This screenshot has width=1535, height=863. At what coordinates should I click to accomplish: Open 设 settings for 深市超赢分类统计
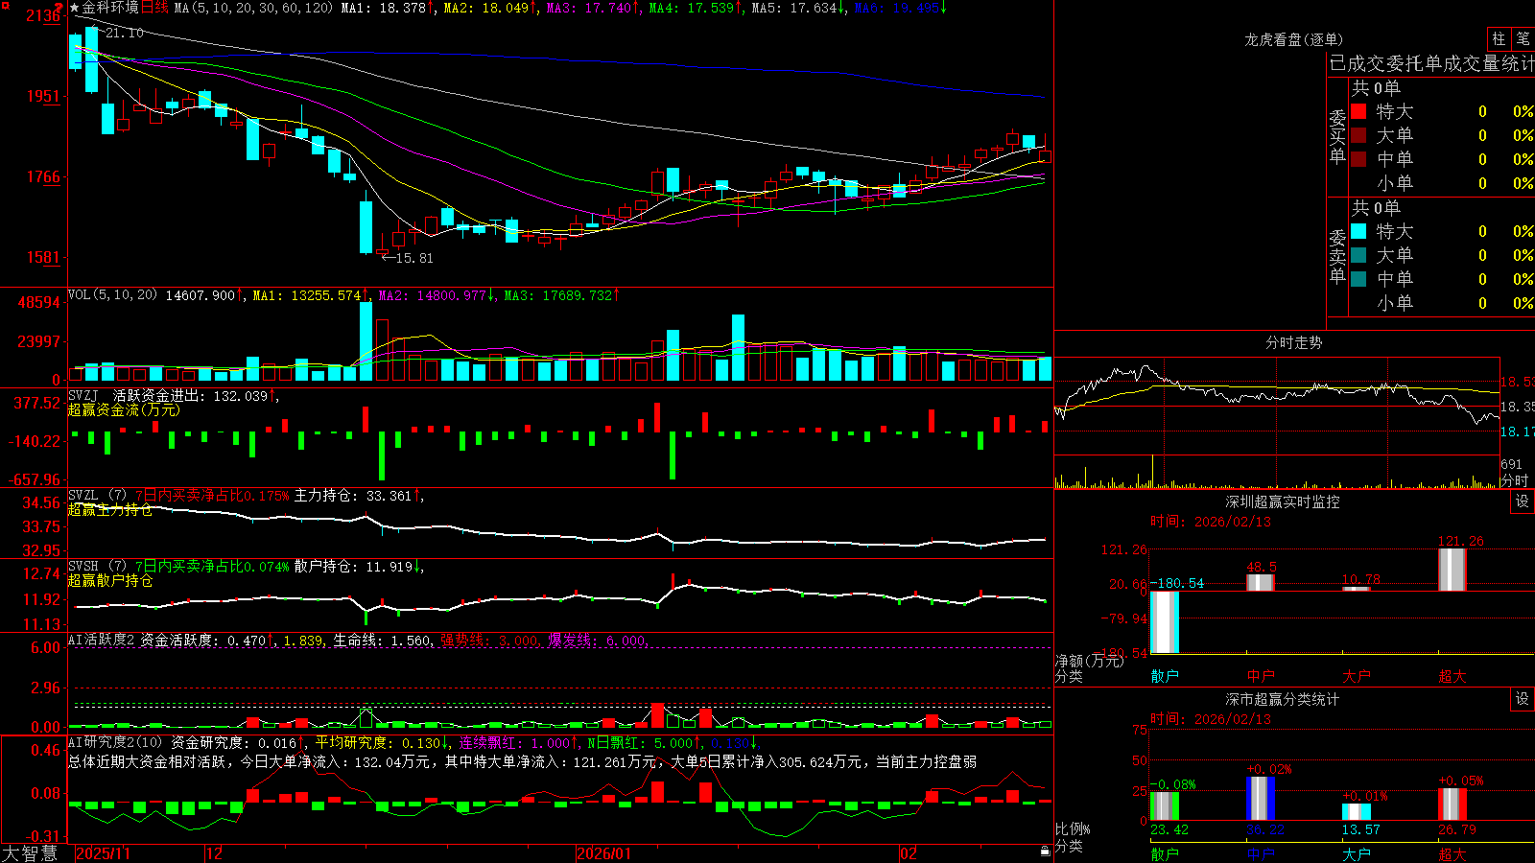click(1523, 699)
